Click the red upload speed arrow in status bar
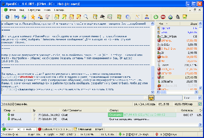The height and width of the screenshot is (138, 204). 157,134
